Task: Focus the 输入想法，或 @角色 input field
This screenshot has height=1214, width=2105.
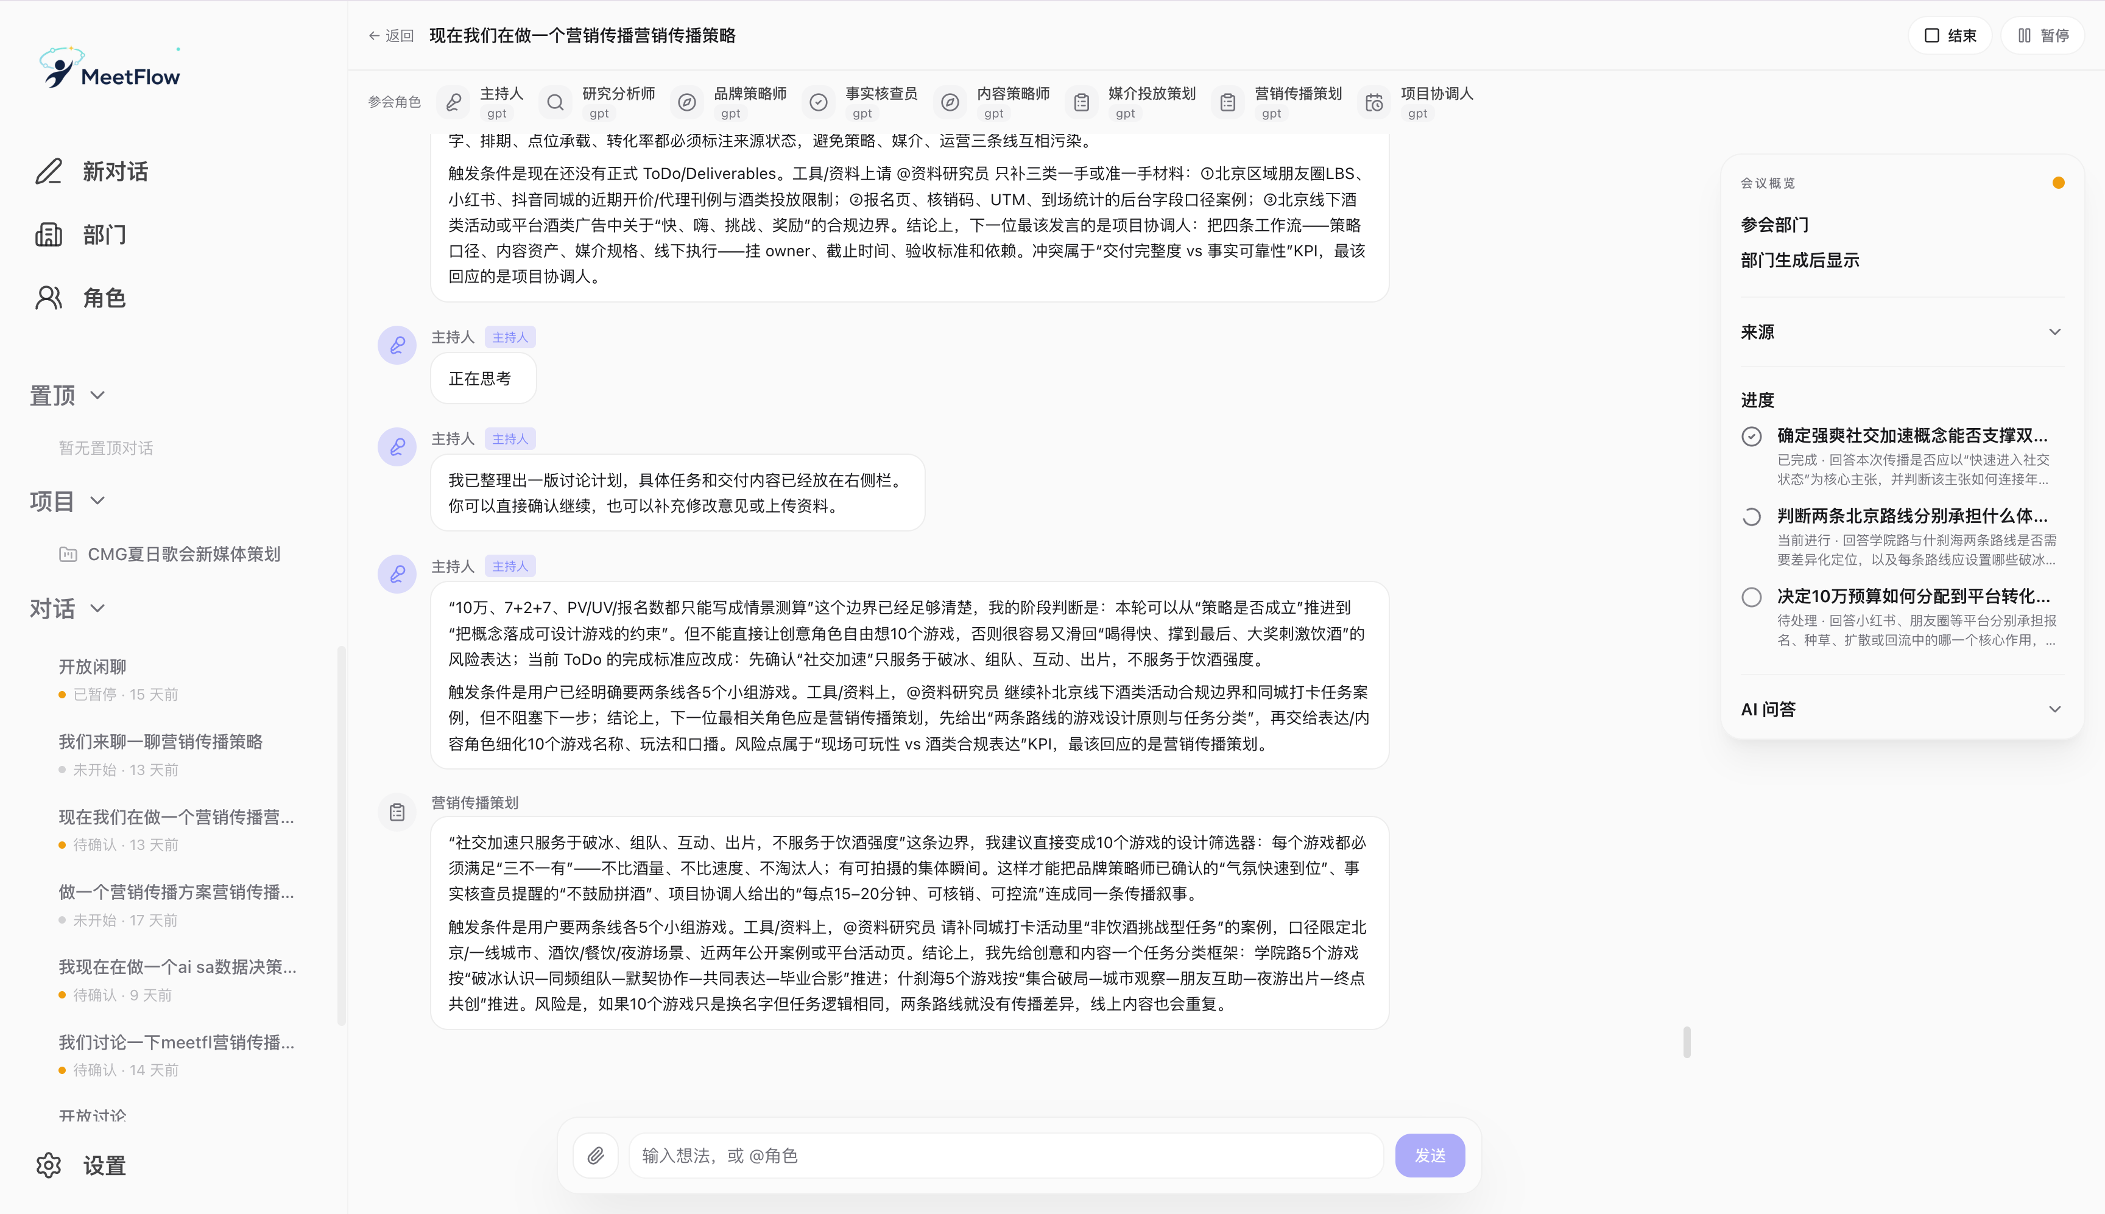Action: pos(1006,1156)
